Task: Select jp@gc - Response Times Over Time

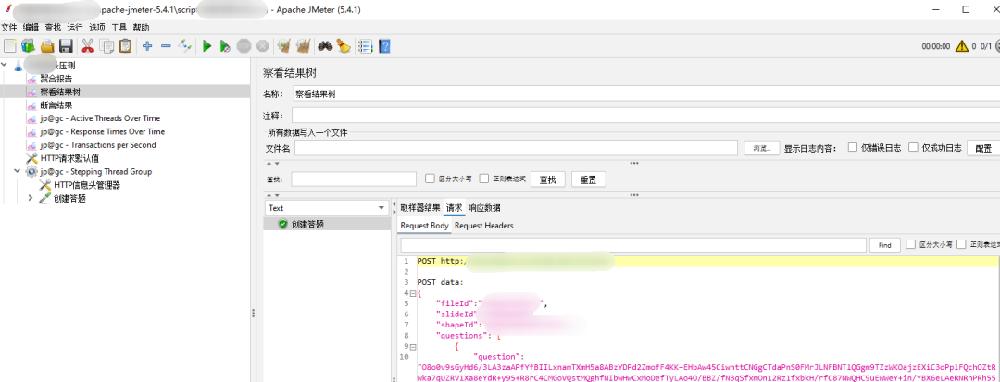Action: [x=102, y=131]
